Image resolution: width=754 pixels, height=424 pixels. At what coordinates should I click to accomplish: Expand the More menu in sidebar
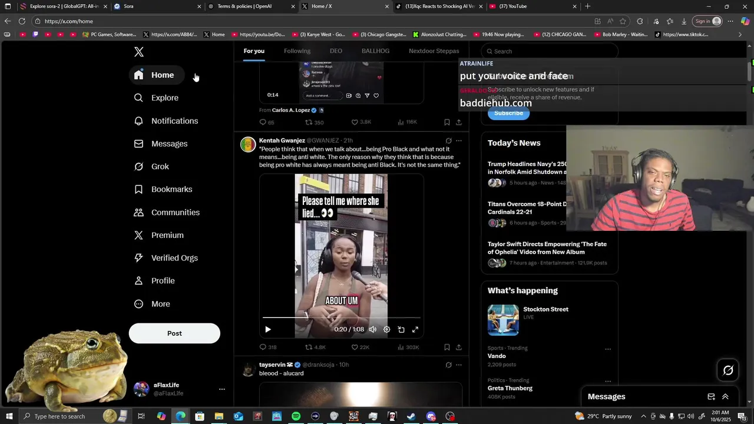[x=152, y=304]
